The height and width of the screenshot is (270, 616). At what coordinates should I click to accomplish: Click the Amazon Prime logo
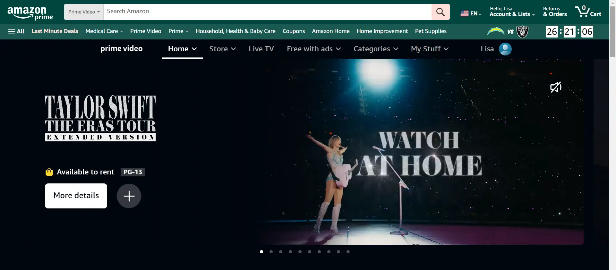click(x=30, y=13)
